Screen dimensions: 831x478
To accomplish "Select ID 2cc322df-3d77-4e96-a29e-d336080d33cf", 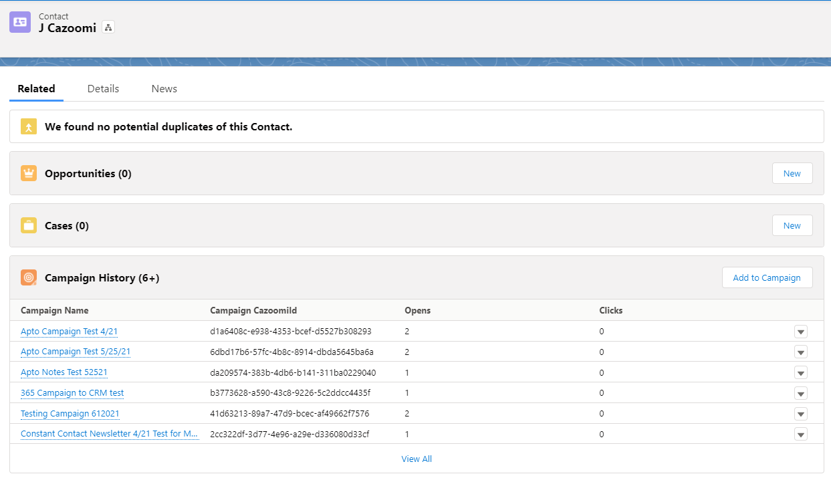I will 289,435.
